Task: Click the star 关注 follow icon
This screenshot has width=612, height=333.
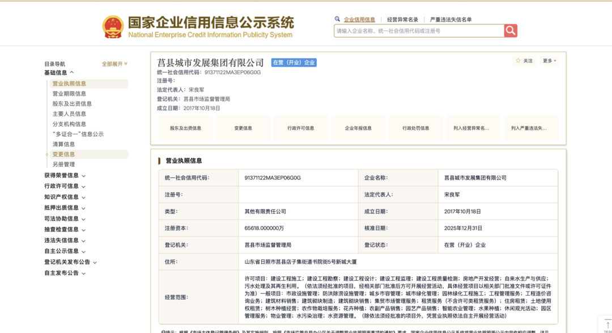Action: click(x=518, y=61)
